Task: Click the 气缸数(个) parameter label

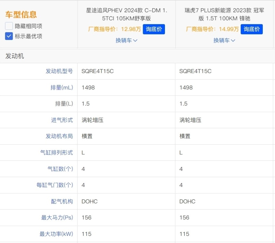Action: click(60, 169)
